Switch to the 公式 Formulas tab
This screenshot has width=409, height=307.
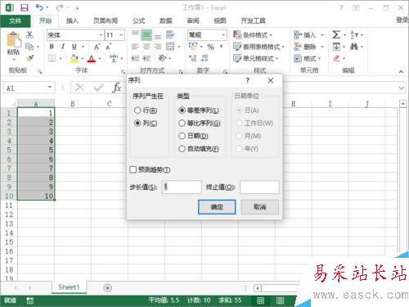coord(139,20)
